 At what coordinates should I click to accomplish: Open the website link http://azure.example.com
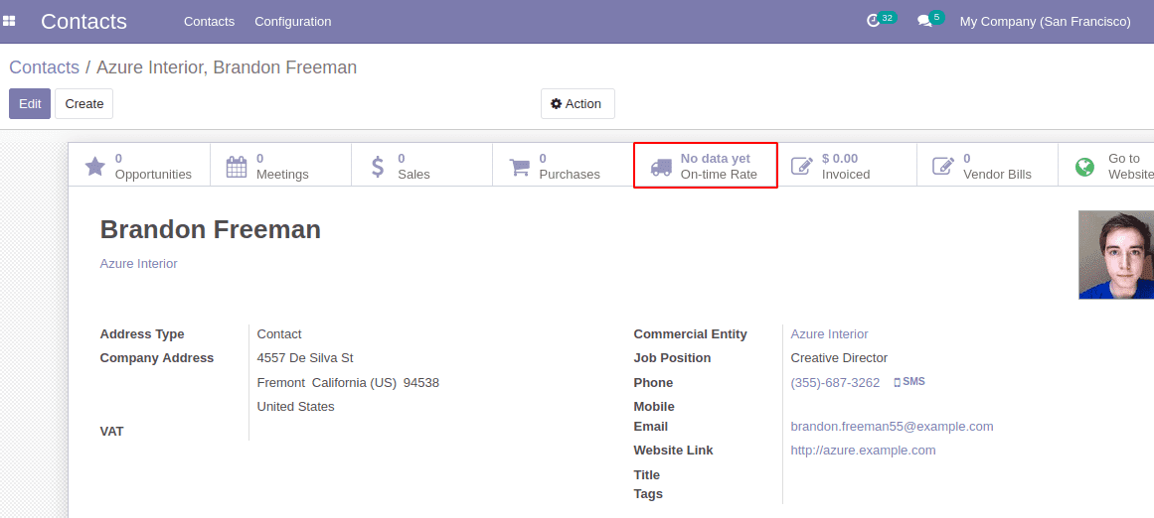(864, 451)
